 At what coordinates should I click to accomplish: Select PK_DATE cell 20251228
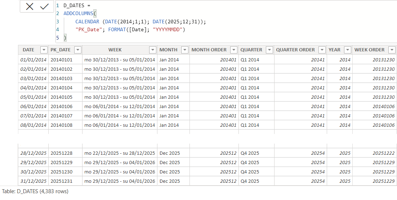65,153
